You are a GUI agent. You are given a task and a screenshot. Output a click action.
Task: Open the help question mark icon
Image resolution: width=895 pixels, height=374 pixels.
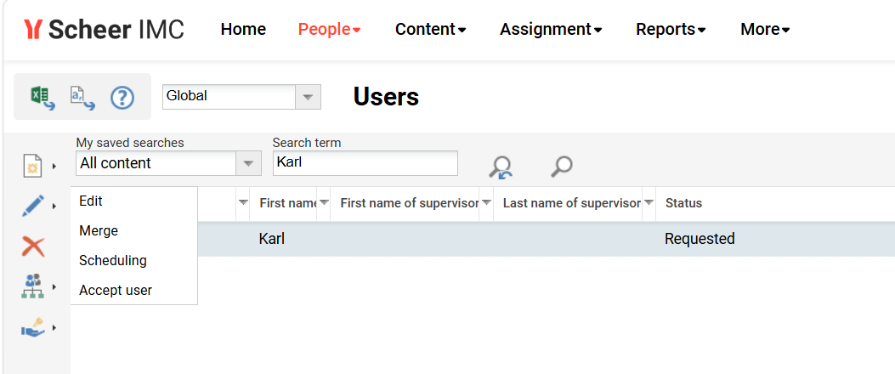pyautogui.click(x=122, y=98)
